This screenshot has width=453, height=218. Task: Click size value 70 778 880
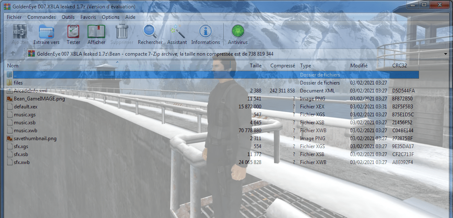pyautogui.click(x=250, y=130)
